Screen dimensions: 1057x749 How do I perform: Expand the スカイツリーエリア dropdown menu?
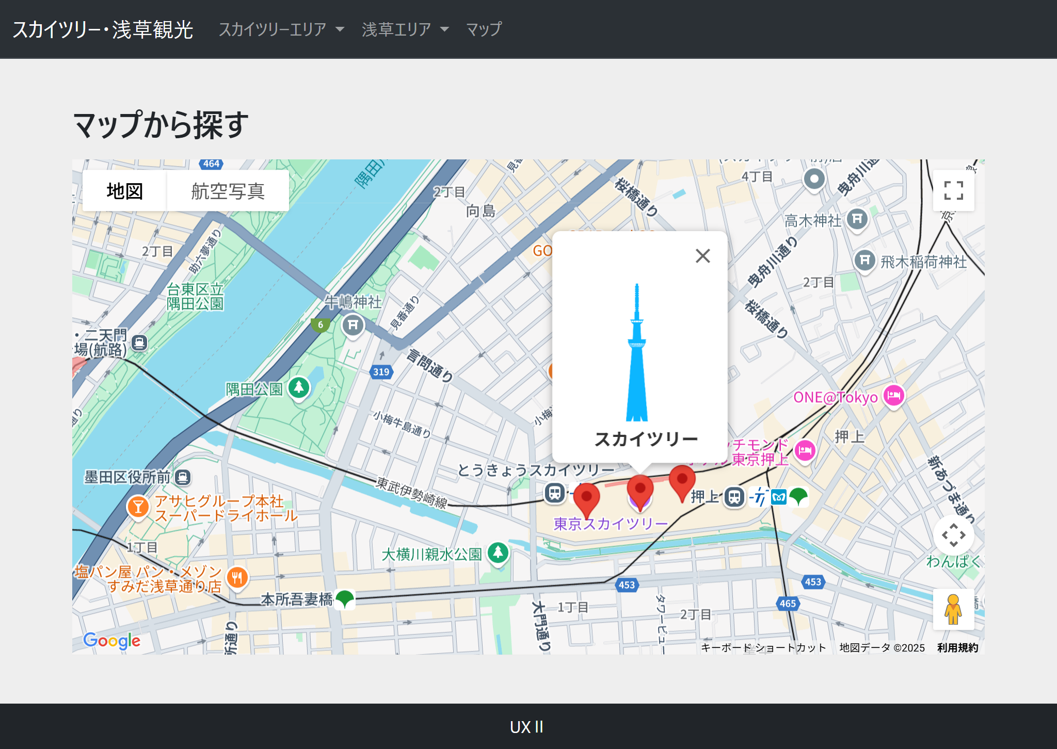point(281,29)
